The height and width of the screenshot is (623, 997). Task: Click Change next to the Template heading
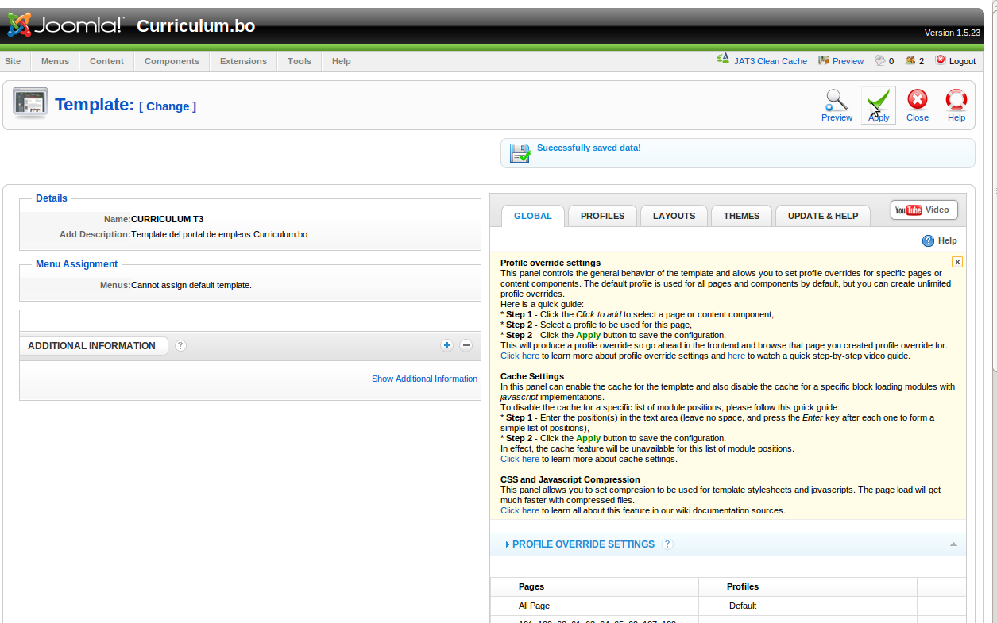point(168,106)
